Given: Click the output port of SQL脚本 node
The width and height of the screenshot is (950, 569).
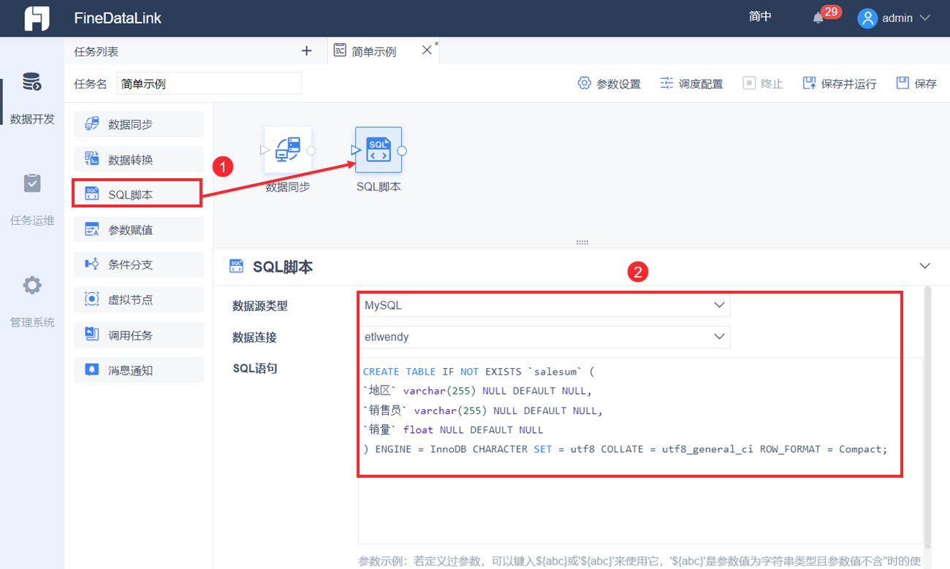Looking at the screenshot, I should pyautogui.click(x=401, y=150).
